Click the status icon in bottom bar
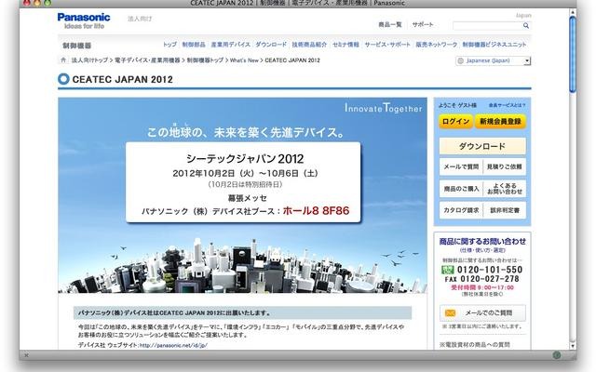 [x=557, y=355]
